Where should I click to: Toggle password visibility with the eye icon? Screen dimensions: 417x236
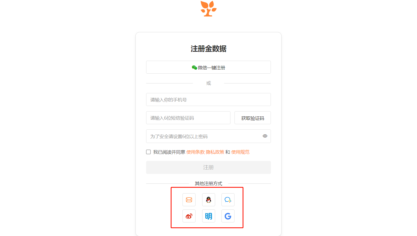click(x=265, y=136)
